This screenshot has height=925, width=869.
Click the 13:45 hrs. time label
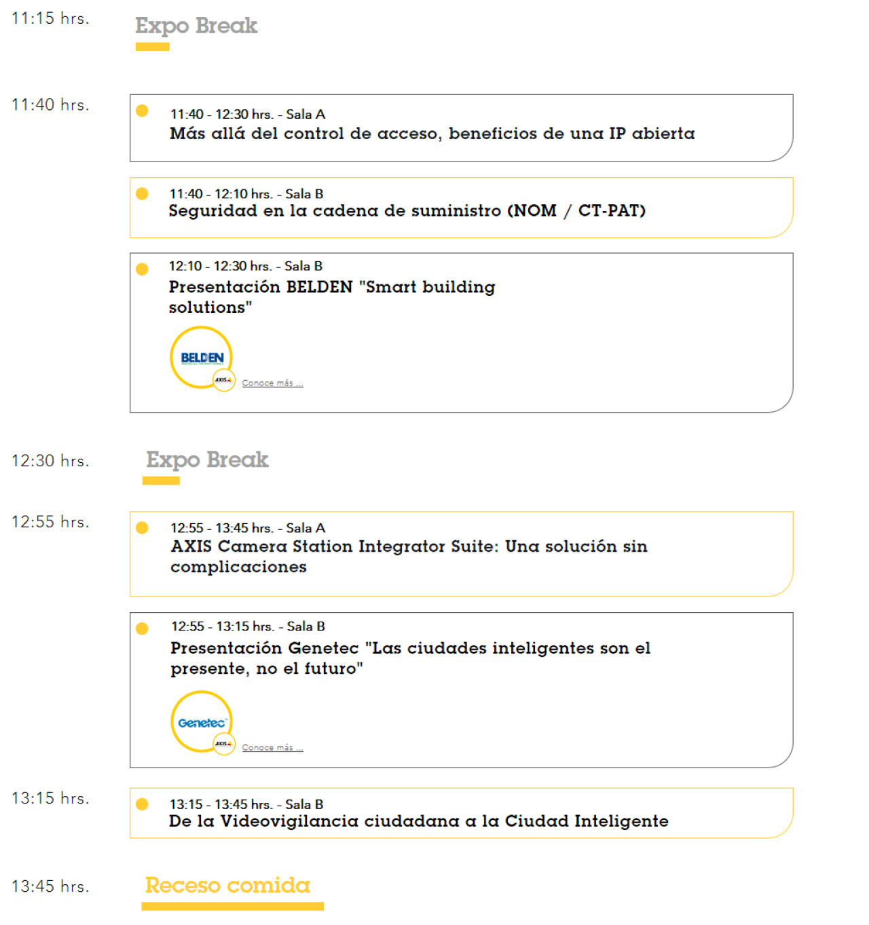(x=50, y=886)
